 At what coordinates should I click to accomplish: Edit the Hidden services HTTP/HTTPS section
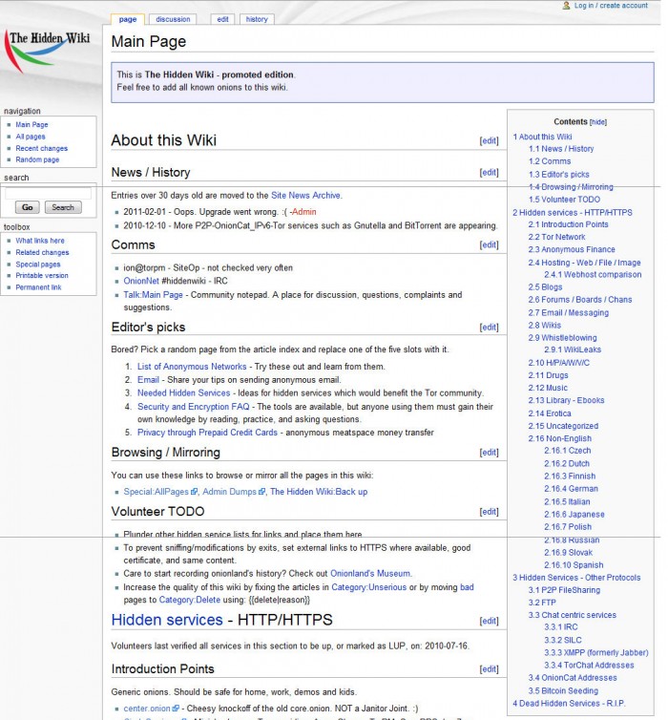(489, 621)
